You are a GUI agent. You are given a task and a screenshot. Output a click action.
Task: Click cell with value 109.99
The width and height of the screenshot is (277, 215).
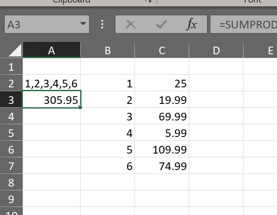162,149
